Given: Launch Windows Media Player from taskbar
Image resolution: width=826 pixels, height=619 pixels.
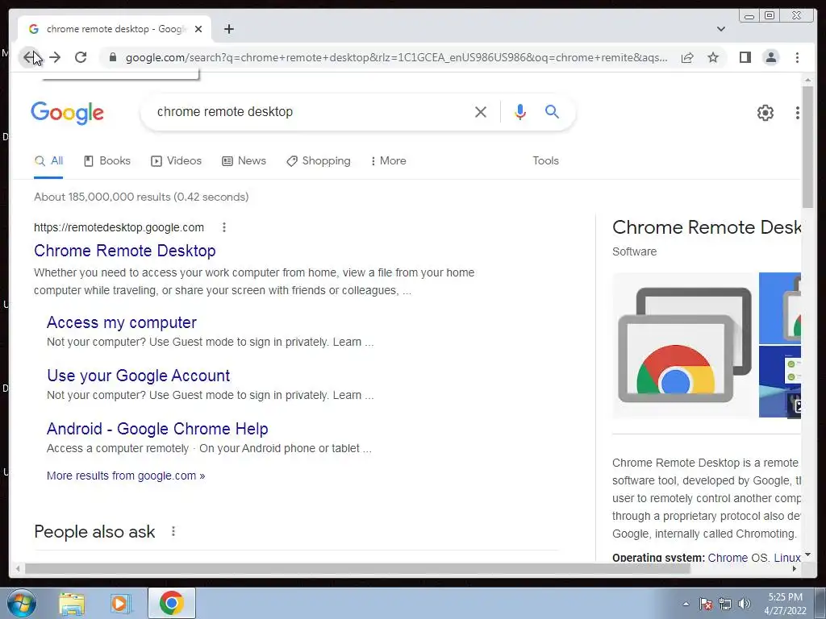Looking at the screenshot, I should click(x=120, y=604).
